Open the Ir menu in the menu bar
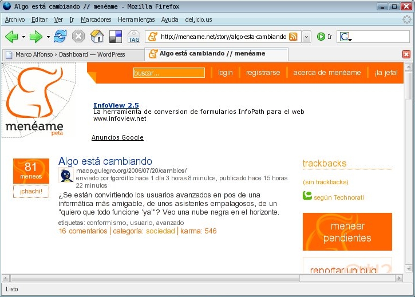Viewport: 415px width, 297px height. coord(72,19)
